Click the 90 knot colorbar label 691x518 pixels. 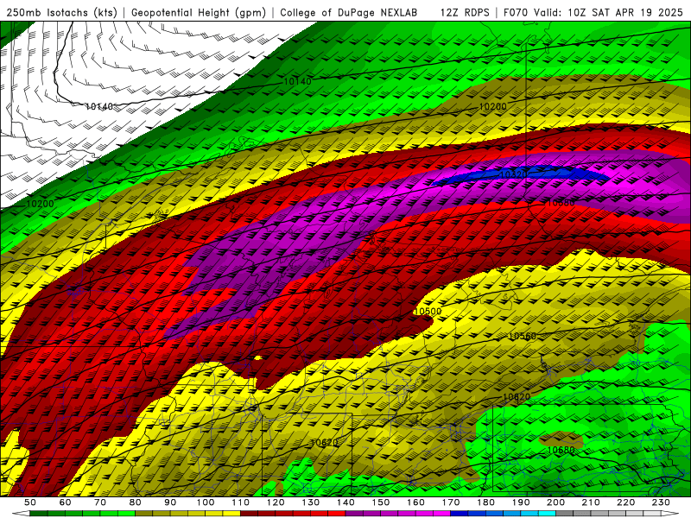(x=170, y=502)
